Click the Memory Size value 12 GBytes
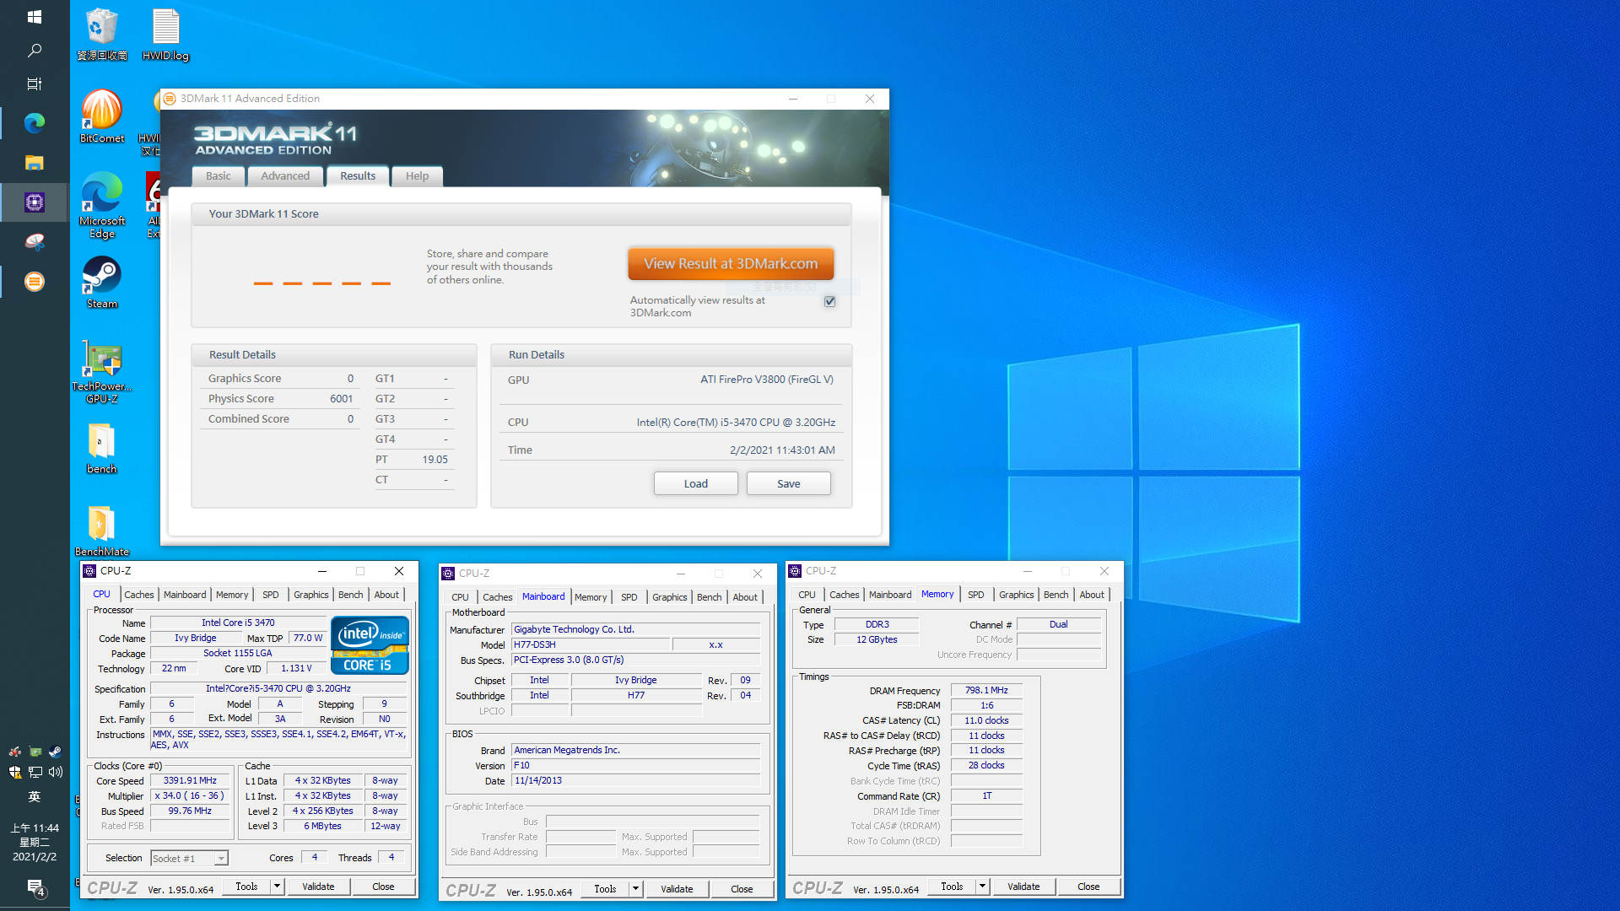This screenshot has height=911, width=1620. click(877, 639)
